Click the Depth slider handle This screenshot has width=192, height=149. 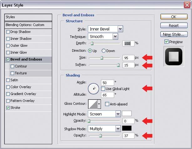tap(92, 43)
